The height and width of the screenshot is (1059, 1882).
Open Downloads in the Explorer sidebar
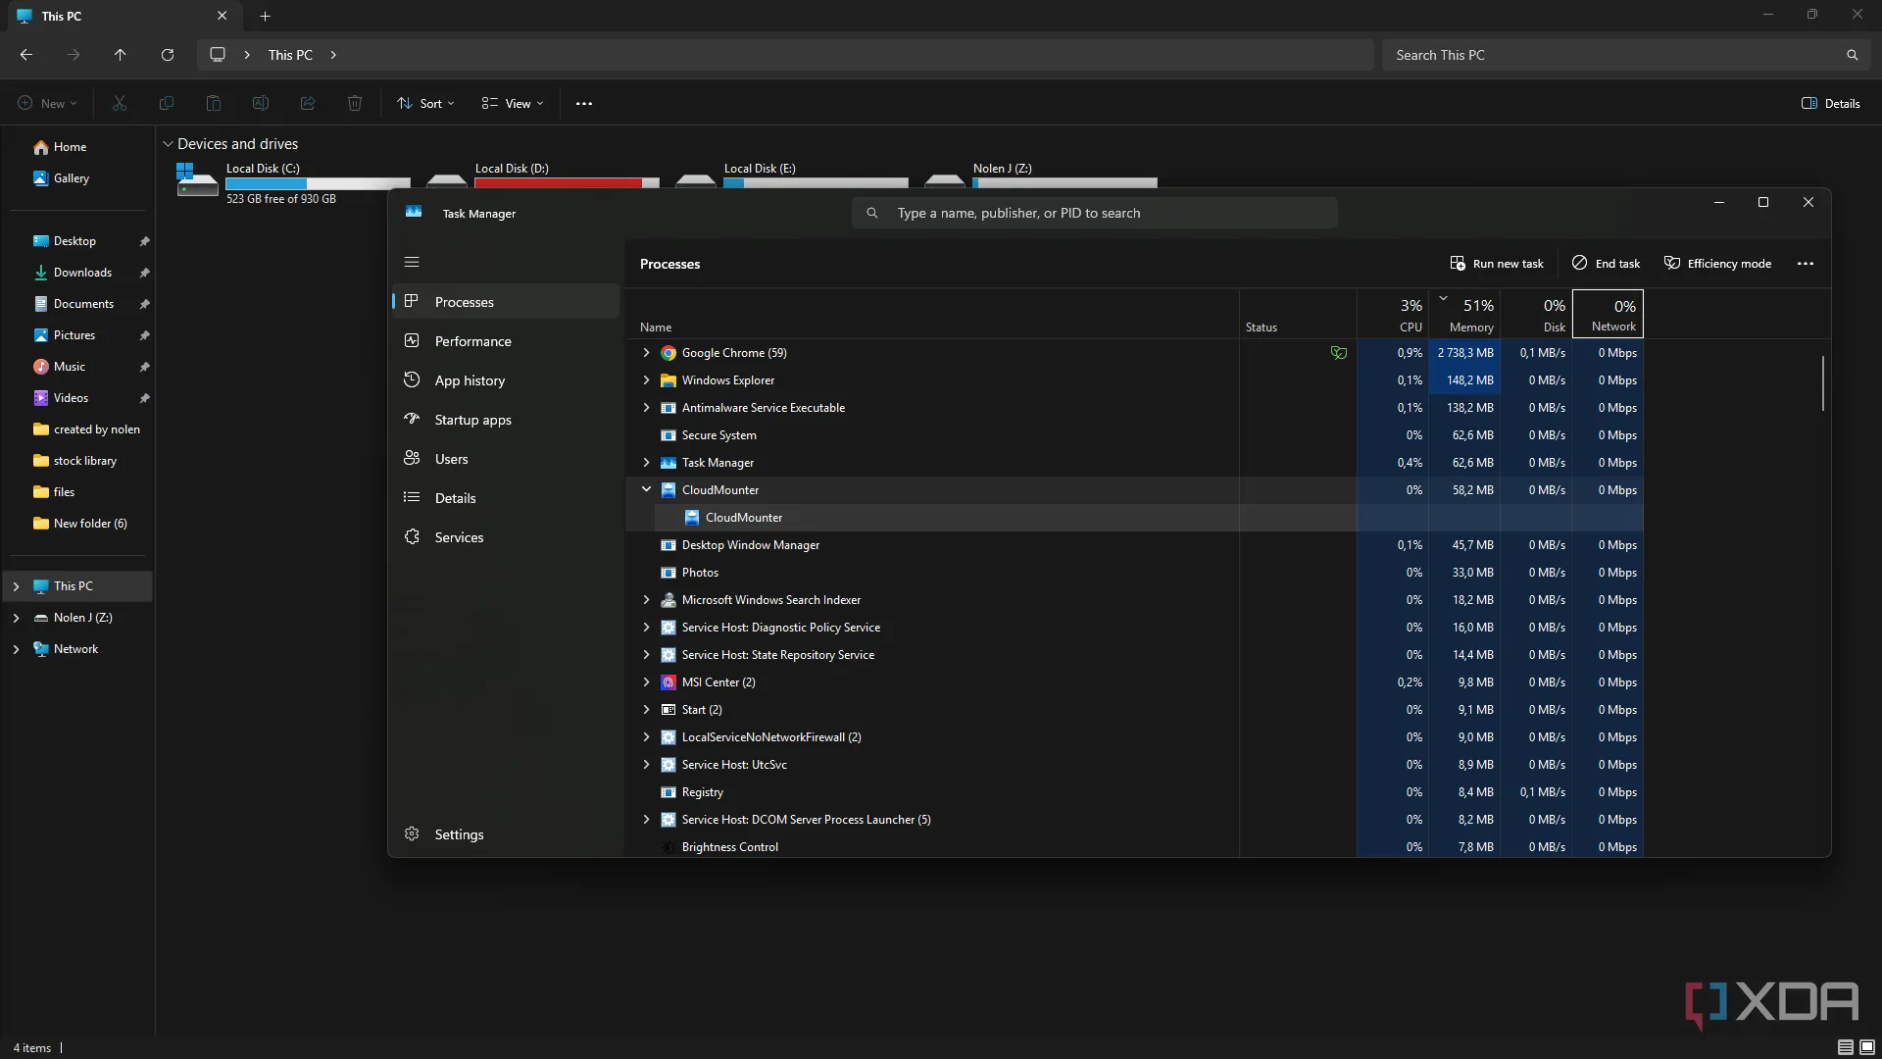82,273
